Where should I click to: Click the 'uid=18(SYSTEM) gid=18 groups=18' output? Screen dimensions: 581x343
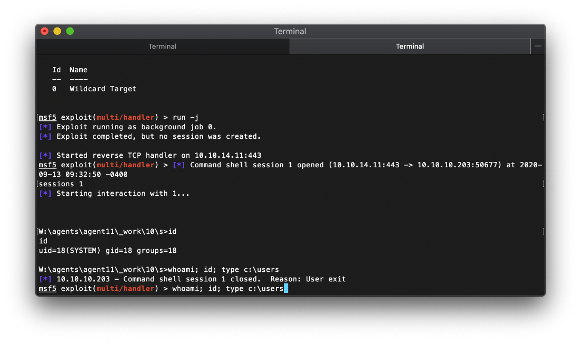[x=108, y=251]
